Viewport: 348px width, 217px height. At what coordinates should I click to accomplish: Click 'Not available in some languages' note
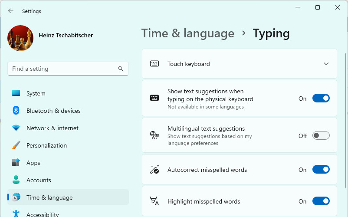(206, 107)
